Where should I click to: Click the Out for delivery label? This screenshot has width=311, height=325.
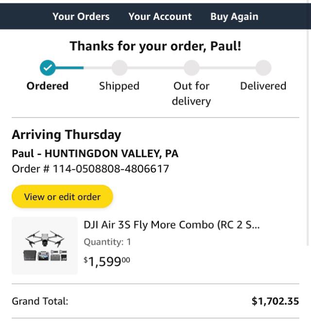(x=191, y=93)
